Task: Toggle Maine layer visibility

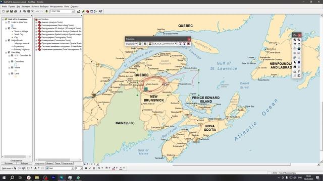Action: [12, 67]
